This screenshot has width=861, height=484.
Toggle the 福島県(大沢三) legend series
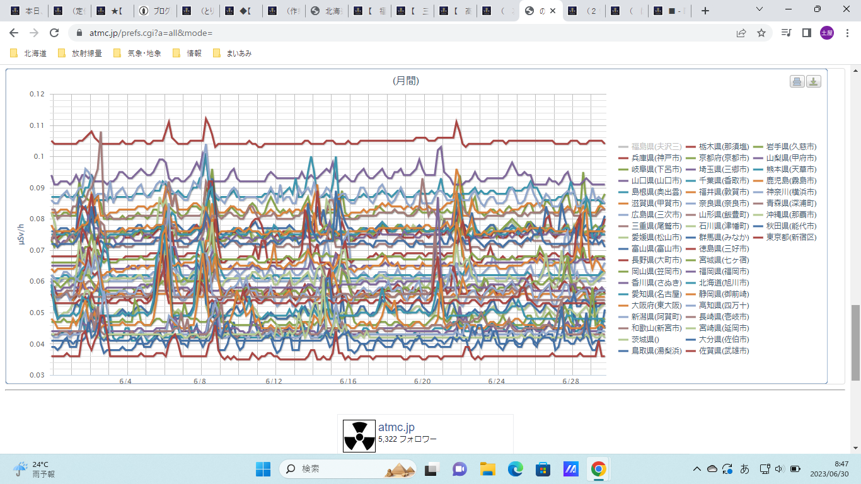point(650,146)
